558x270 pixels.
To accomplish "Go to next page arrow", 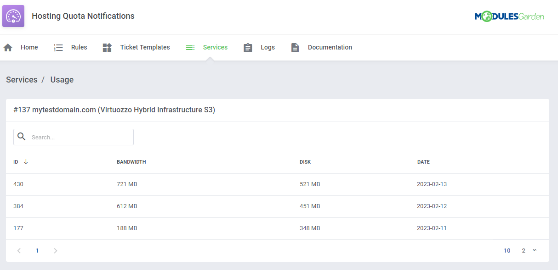I will click(x=55, y=251).
